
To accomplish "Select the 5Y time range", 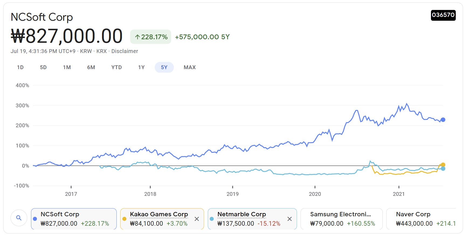I will [x=164, y=67].
